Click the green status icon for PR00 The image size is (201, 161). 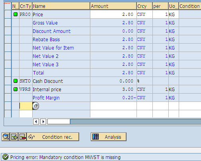tap(16, 14)
